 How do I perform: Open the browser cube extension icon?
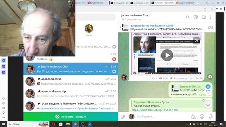[221, 9]
